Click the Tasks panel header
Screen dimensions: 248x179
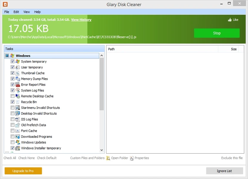(x=54, y=49)
